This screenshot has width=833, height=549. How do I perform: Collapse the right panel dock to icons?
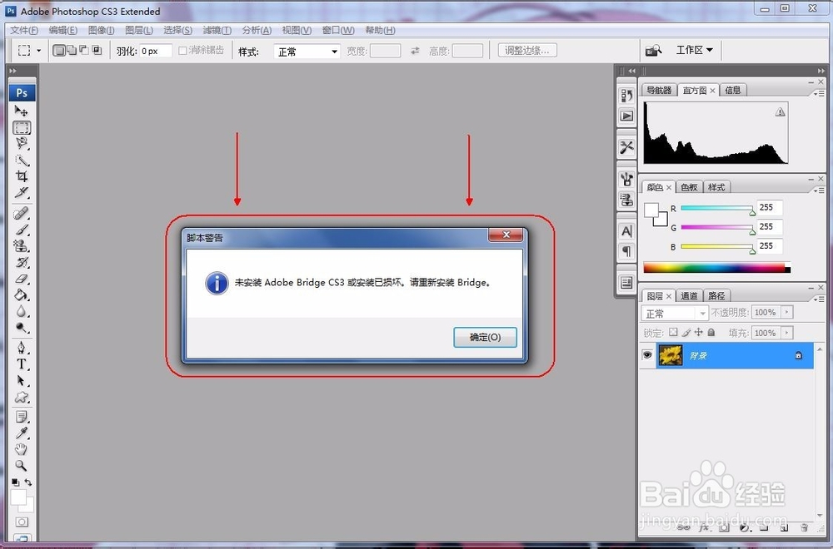click(x=821, y=71)
